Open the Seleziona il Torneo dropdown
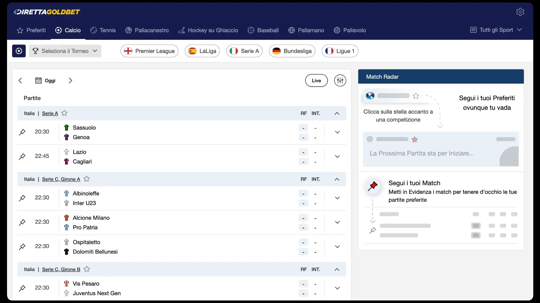540x303 pixels. 65,51
